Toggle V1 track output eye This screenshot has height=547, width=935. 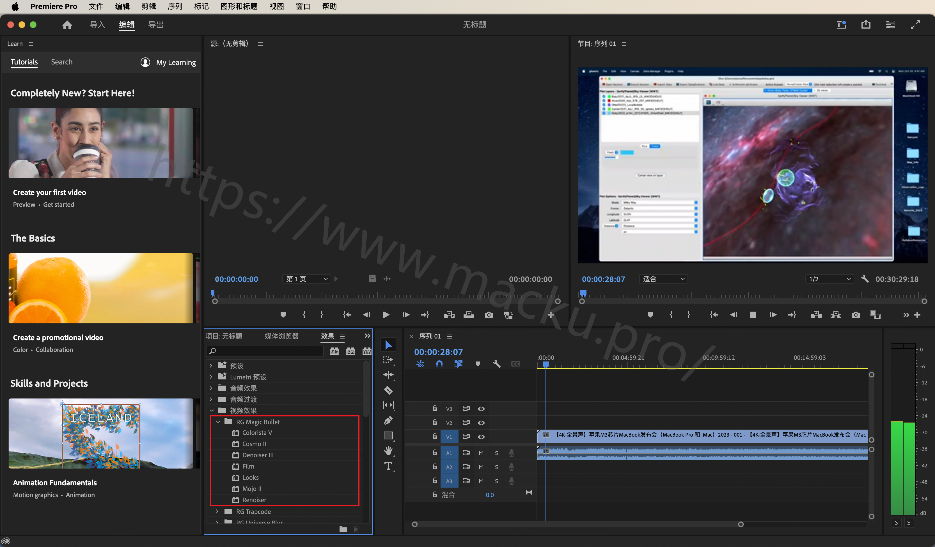[x=481, y=437]
